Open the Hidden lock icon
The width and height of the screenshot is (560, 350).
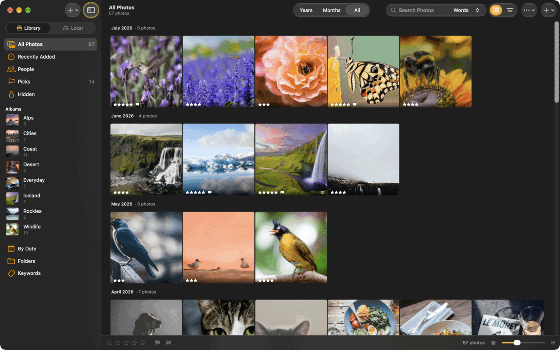[x=11, y=94]
